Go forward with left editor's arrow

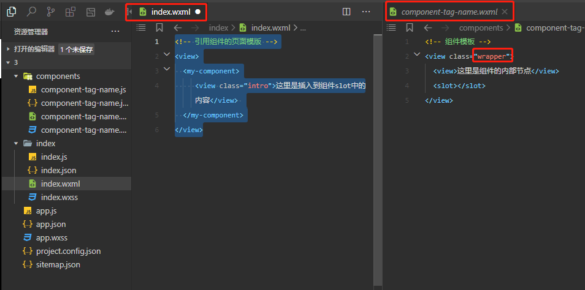pos(196,28)
